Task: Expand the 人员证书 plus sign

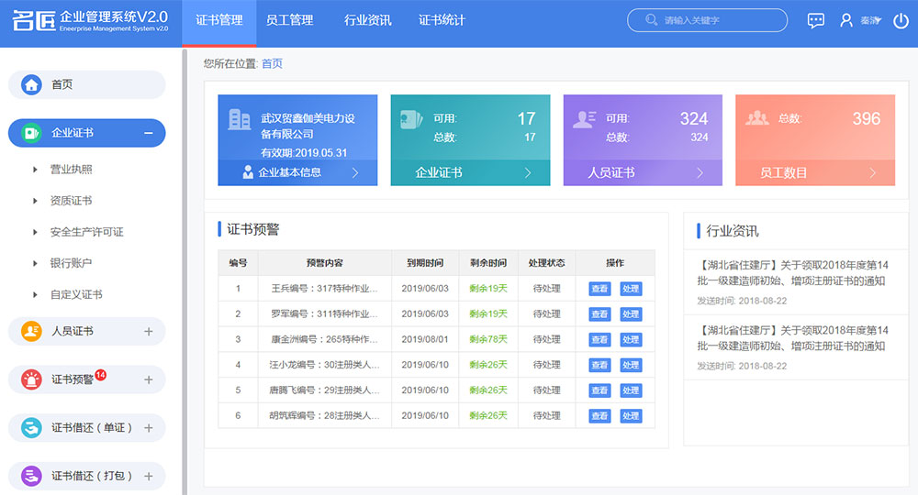Action: [x=148, y=331]
